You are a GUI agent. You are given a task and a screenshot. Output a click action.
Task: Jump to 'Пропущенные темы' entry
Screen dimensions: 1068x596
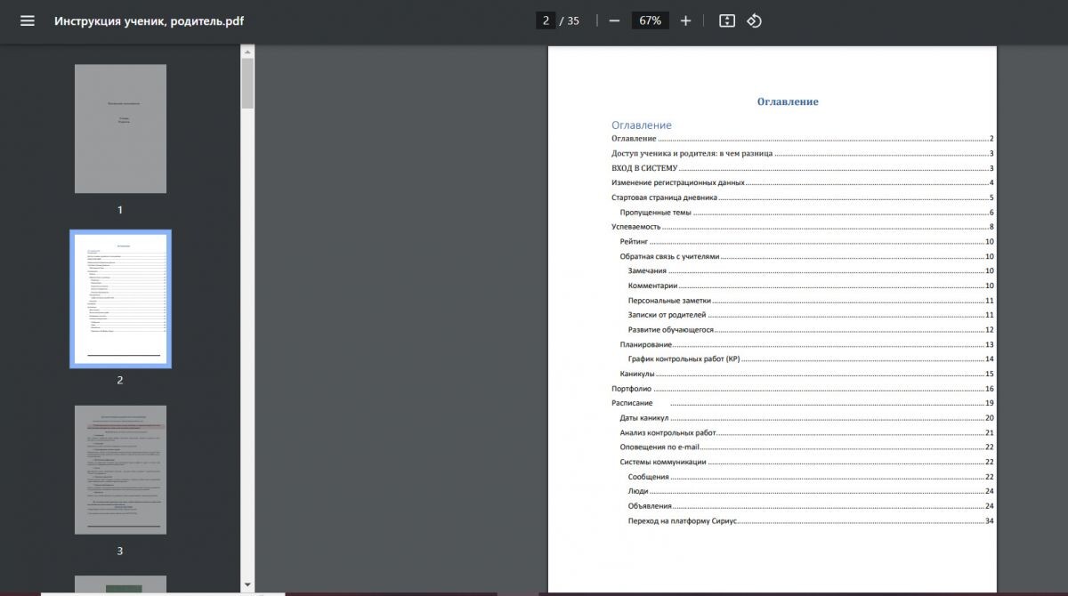[806, 213]
